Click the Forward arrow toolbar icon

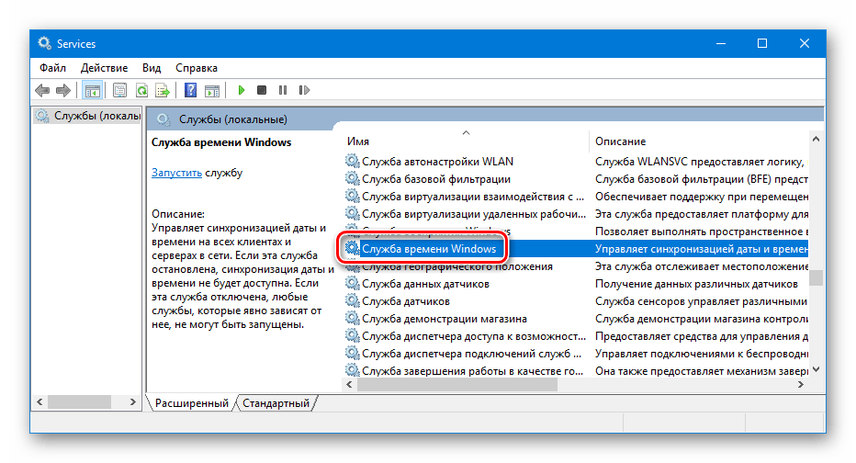click(63, 90)
